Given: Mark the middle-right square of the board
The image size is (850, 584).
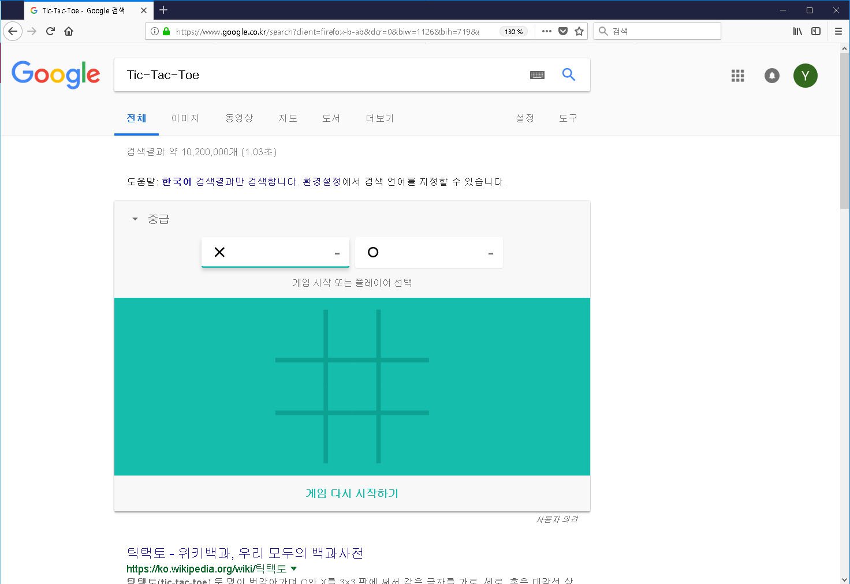Looking at the screenshot, I should pyautogui.click(x=405, y=387).
